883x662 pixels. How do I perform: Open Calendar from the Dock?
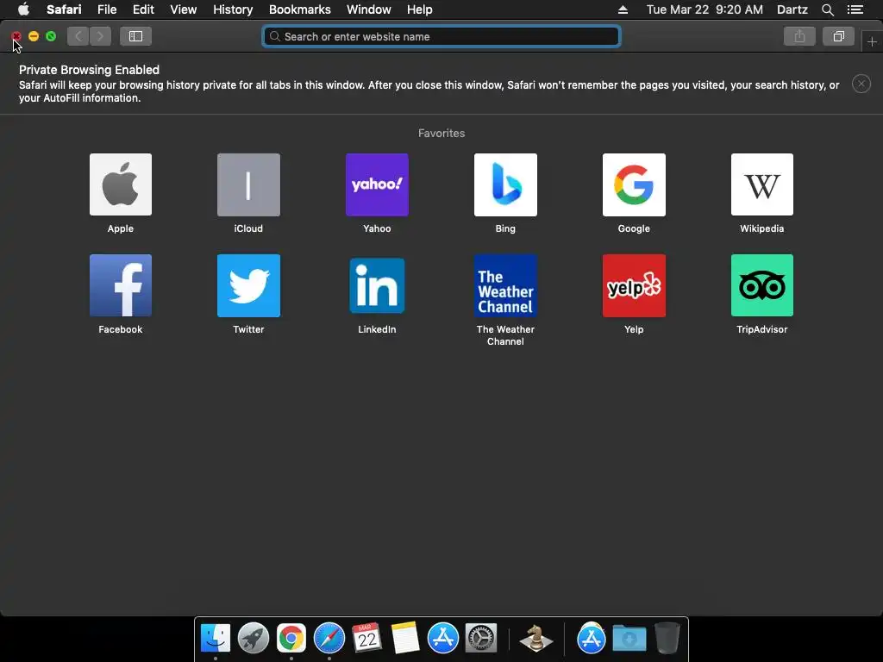point(367,639)
